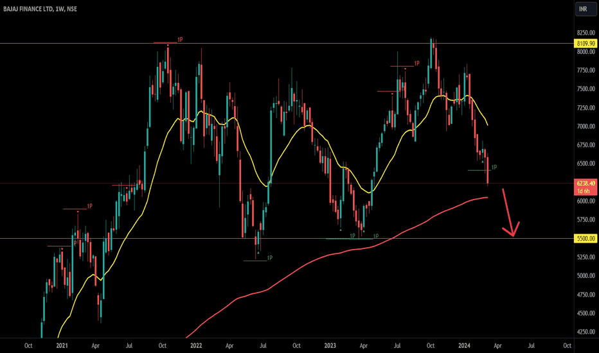599x353 pixels.
Task: Click the yellow 8109.90 price tag
Action: pos(586,44)
